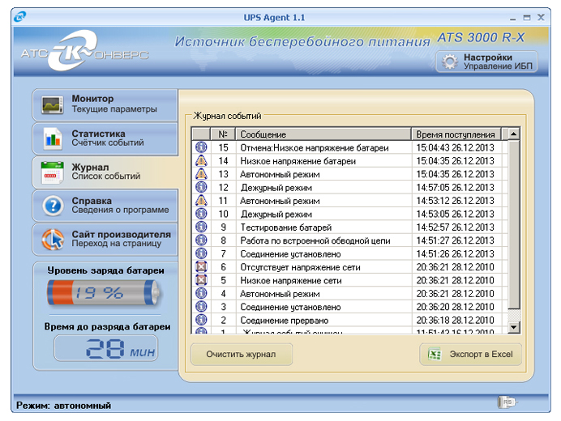Click warning icon for event 11
The width and height of the screenshot is (561, 421).
pos(201,200)
